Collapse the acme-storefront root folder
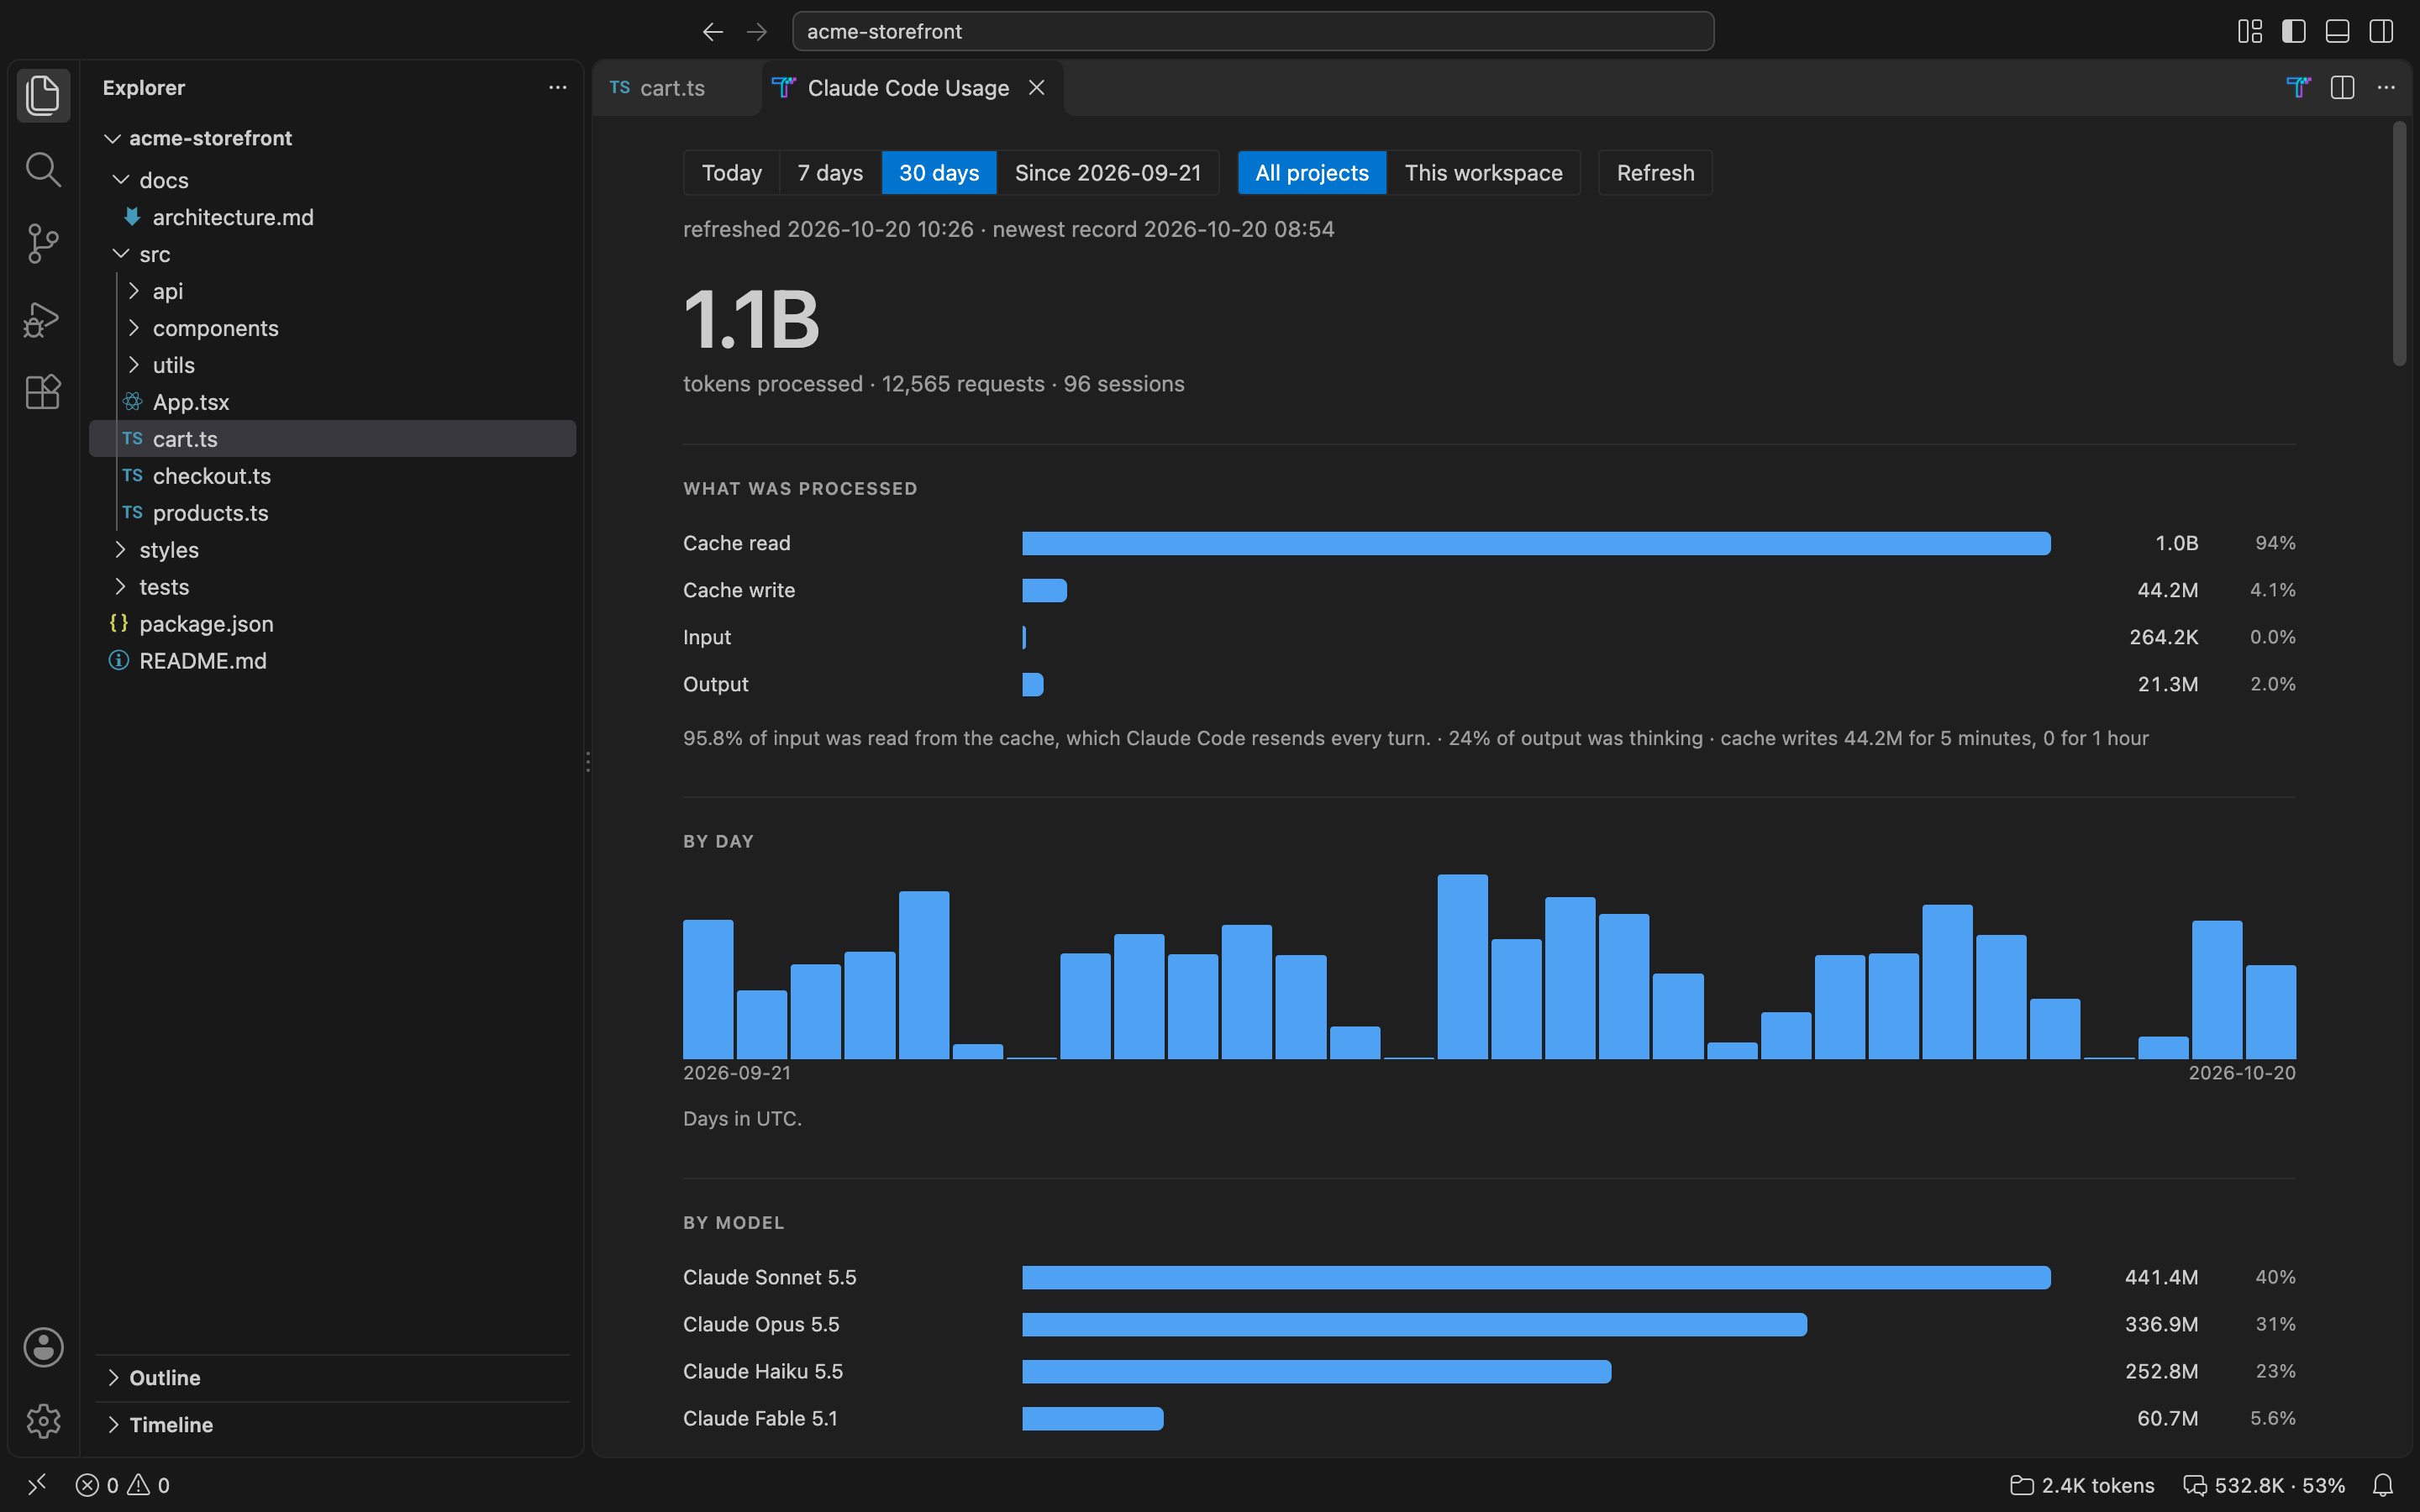The image size is (2420, 1512). click(332, 138)
